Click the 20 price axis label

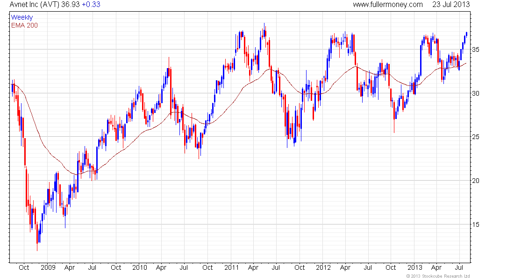click(x=476, y=181)
